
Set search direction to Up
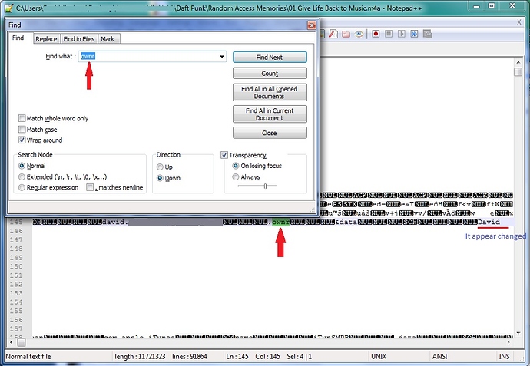[x=160, y=167]
